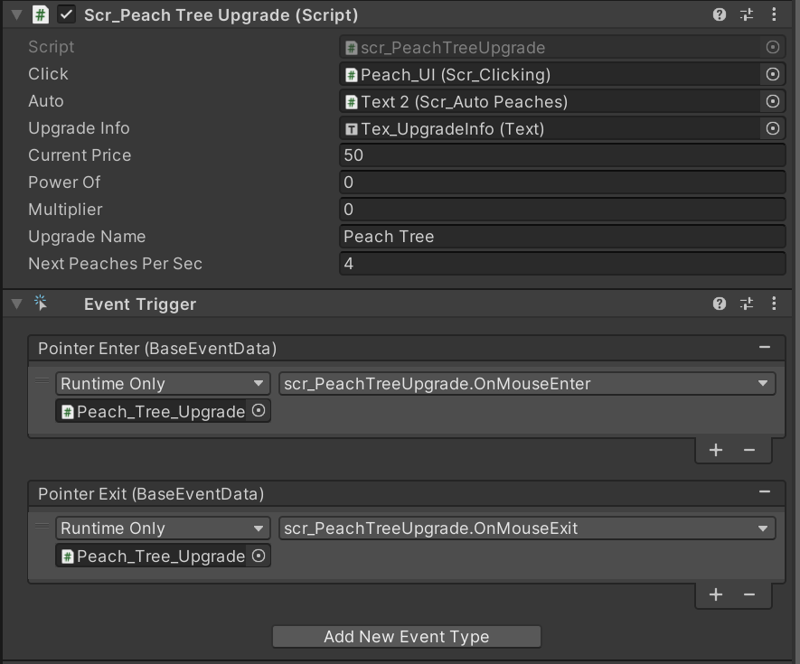800x664 pixels.
Task: Click the Upgrade Name text field
Action: 562,237
